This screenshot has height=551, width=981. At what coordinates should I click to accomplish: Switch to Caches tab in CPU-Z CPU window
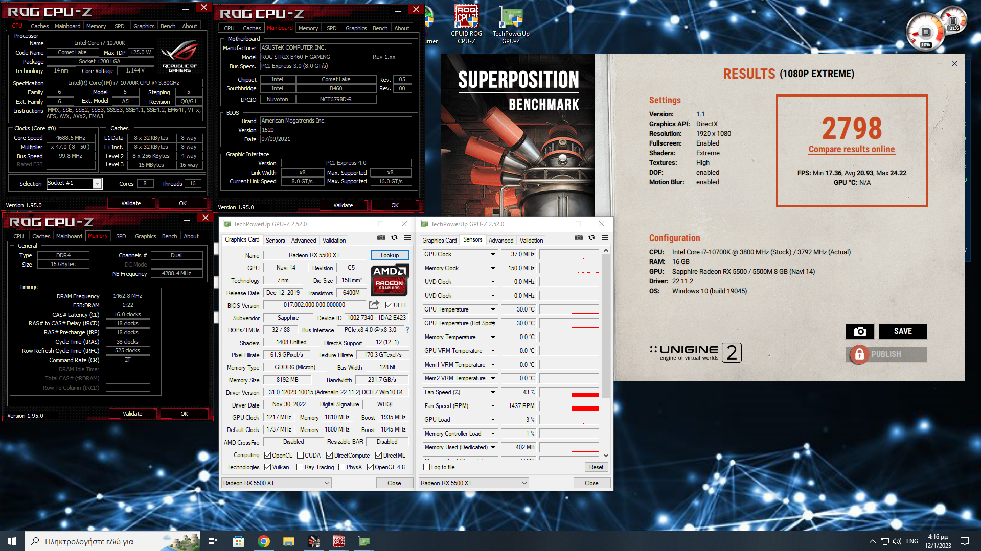tap(39, 26)
